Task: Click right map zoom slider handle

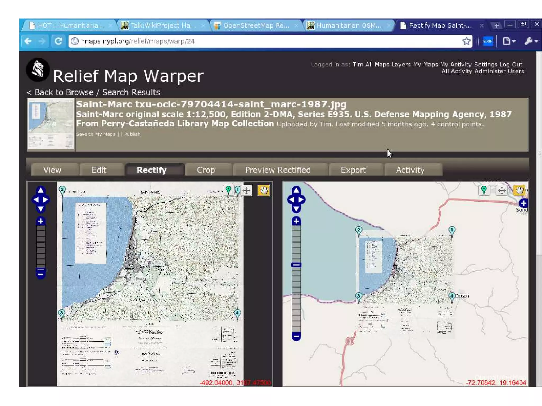Action: click(296, 265)
